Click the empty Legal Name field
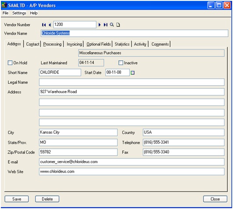Screen dimensions: 233x209 click(x=132, y=82)
